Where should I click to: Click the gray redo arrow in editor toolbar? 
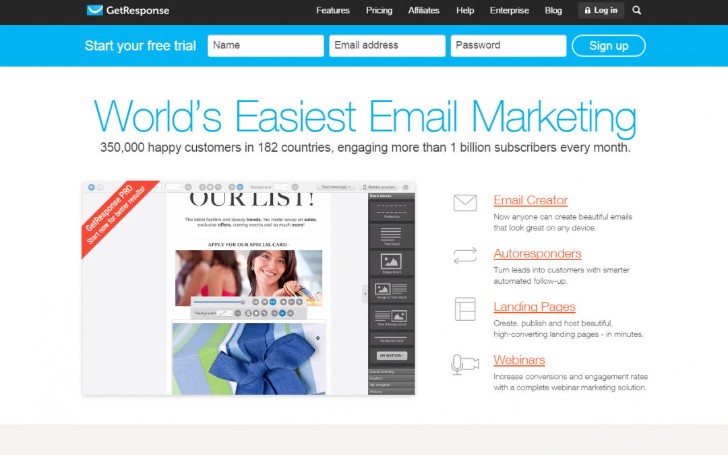[x=100, y=187]
